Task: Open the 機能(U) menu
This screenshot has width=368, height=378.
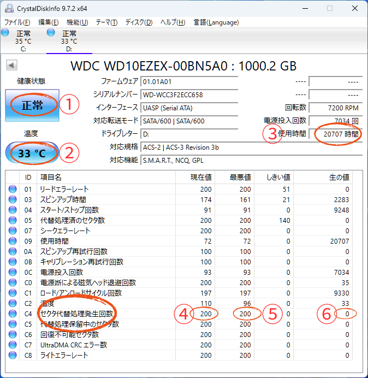Action: point(77,22)
